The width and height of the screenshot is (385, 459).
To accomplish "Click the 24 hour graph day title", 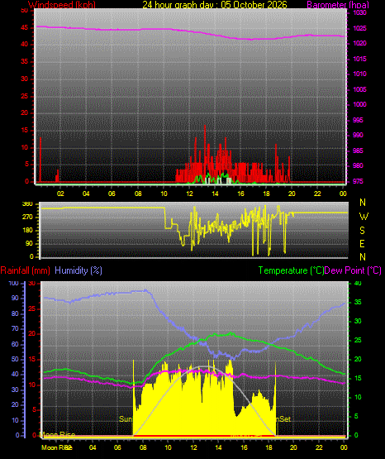I will click(215, 5).
